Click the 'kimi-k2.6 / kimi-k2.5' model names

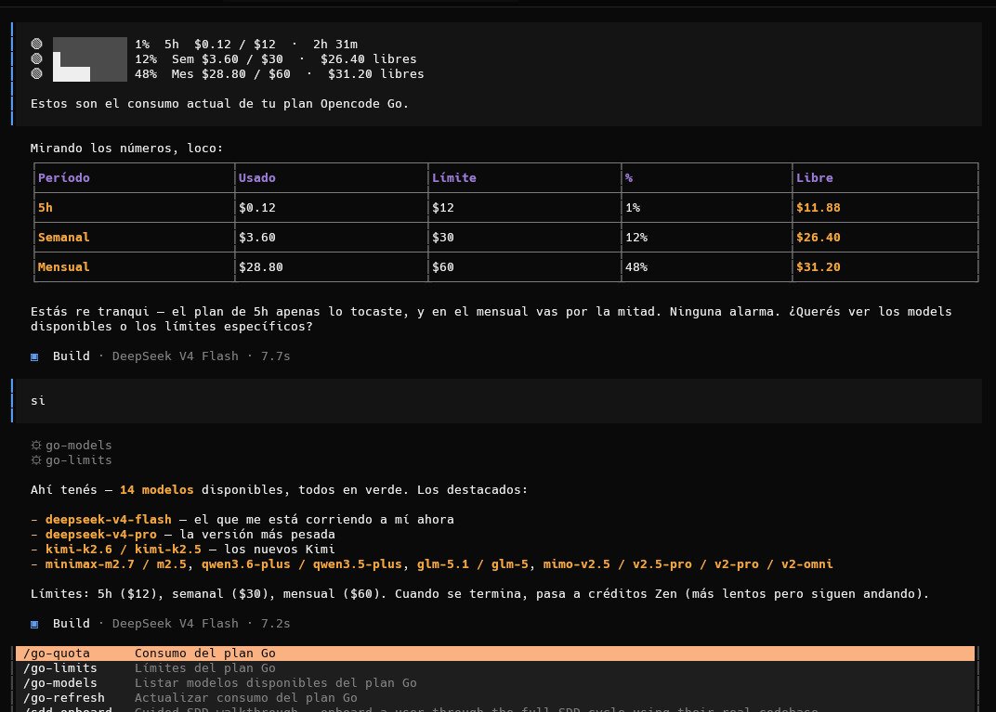pos(123,549)
